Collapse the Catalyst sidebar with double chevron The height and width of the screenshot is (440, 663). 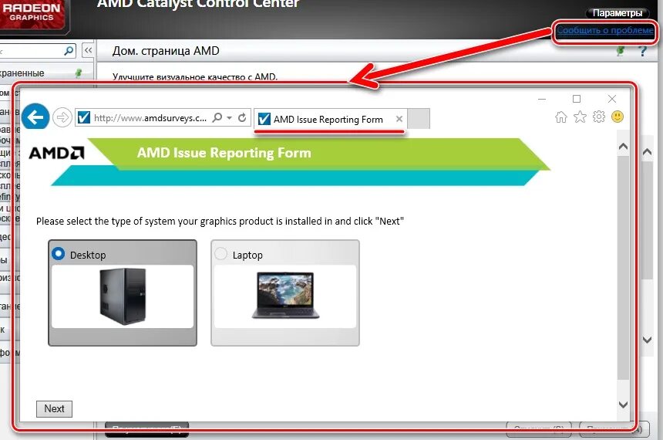pos(88,50)
